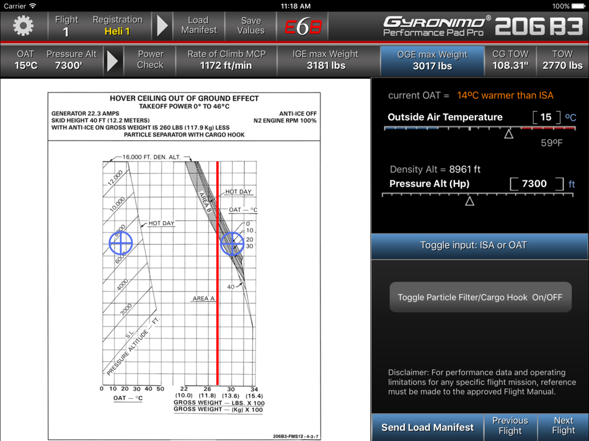Viewport: 589px width, 441px height.
Task: Tap the left blue crosshair on chart
Action: [x=120, y=243]
